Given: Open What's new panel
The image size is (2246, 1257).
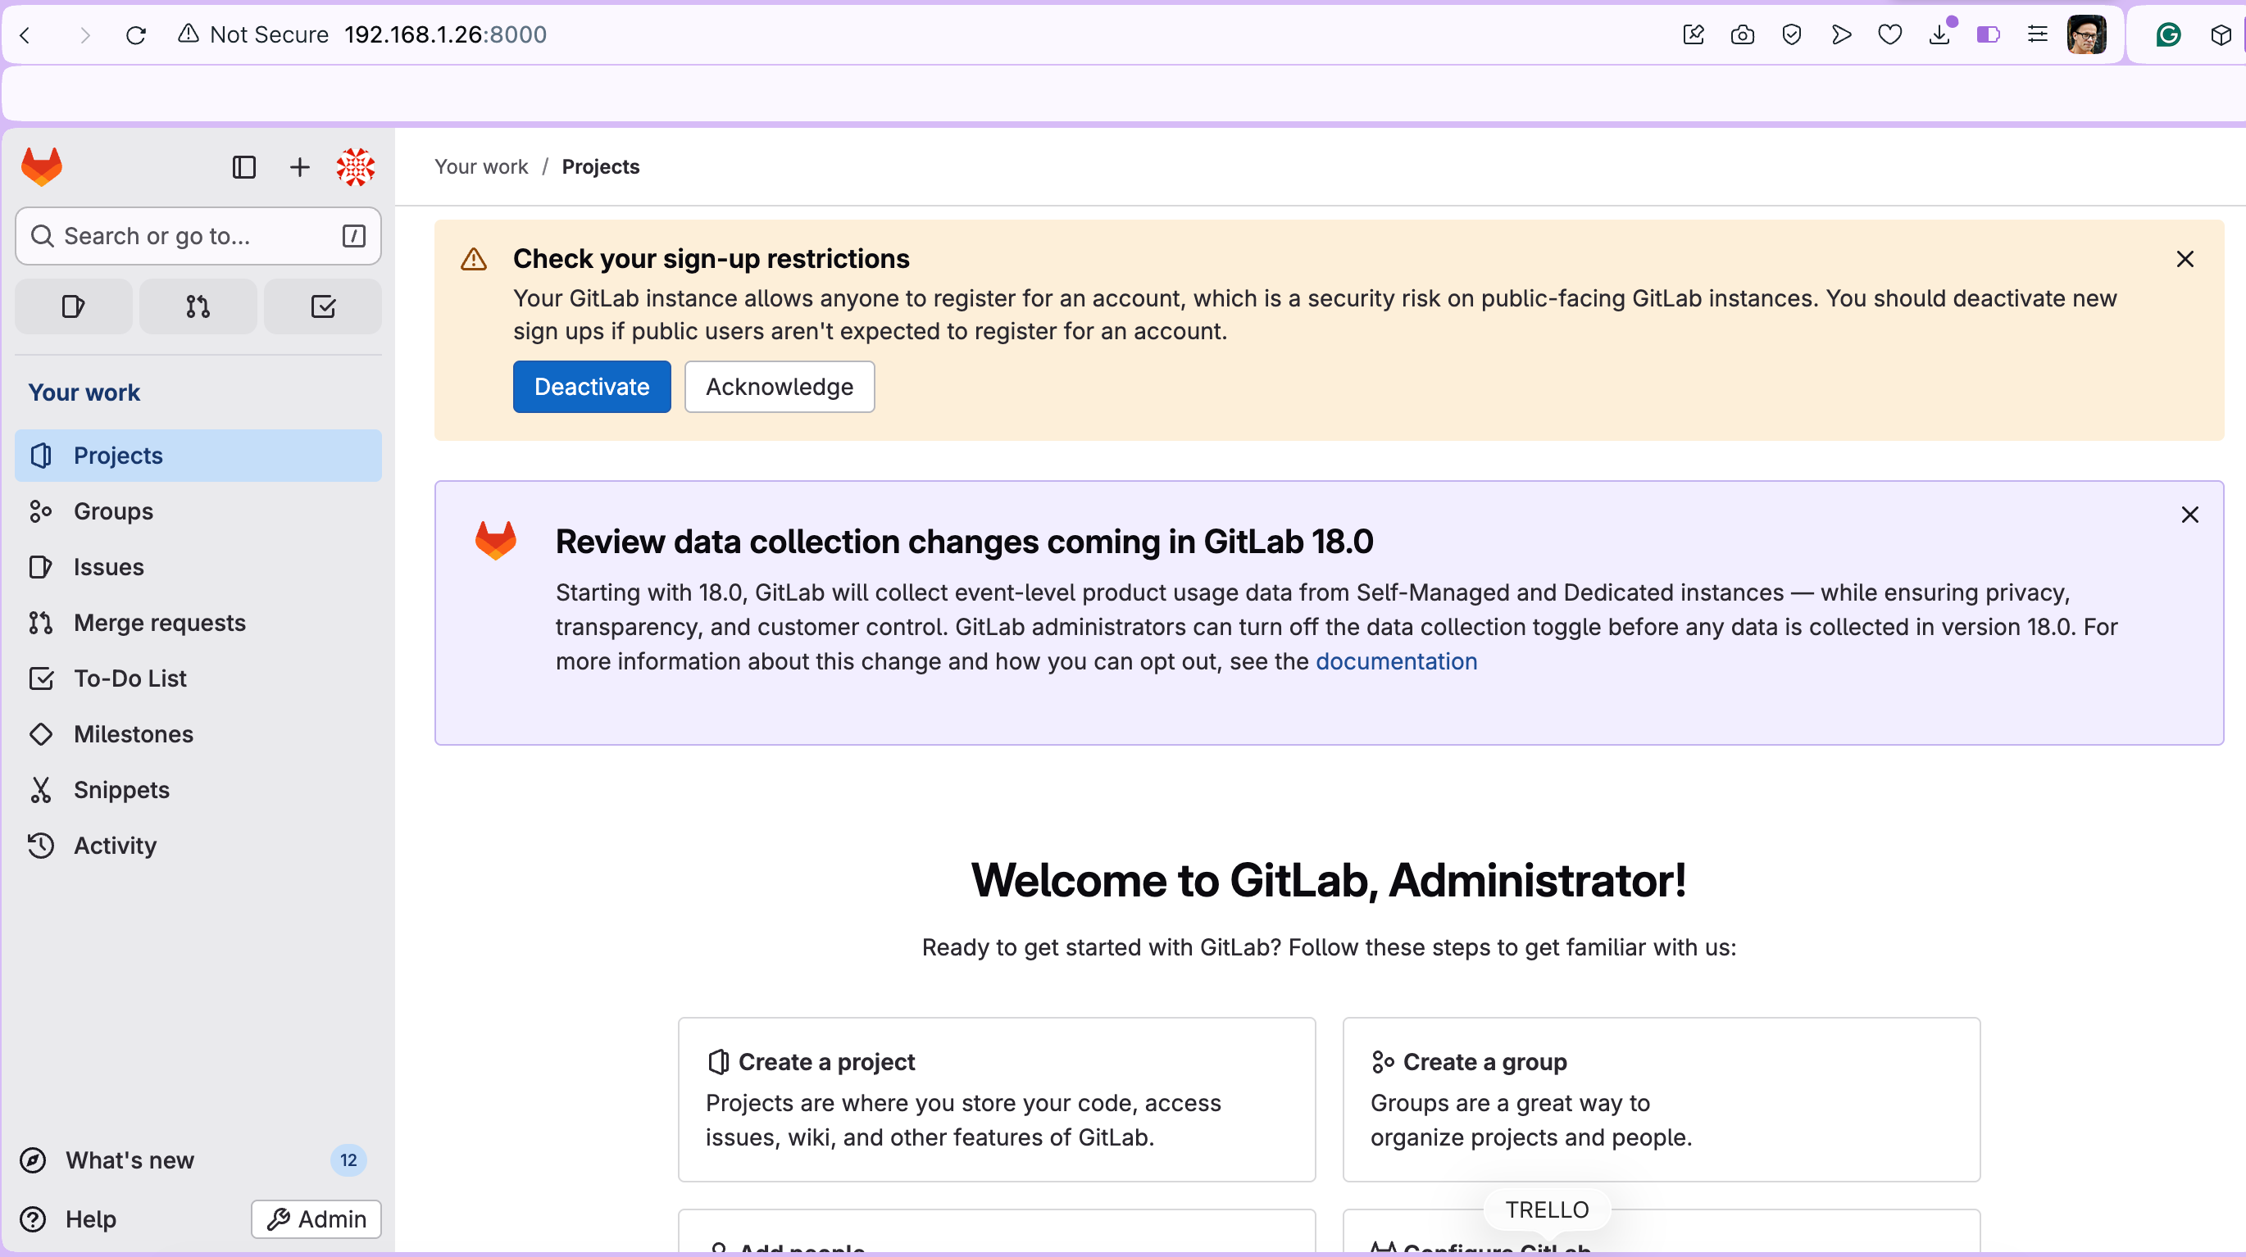Looking at the screenshot, I should 130,1160.
